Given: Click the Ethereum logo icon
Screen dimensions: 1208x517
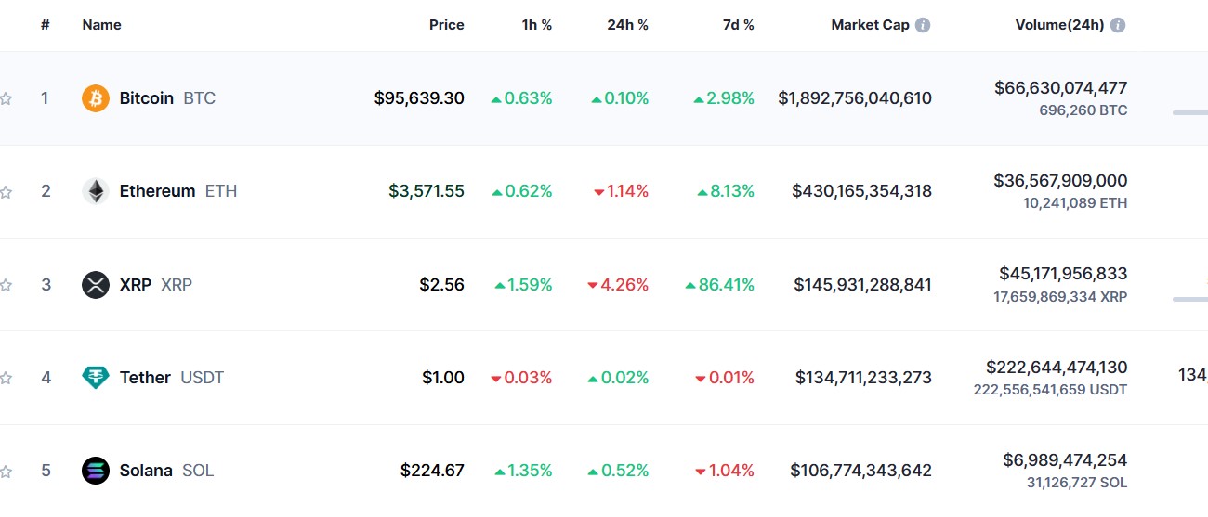Looking at the screenshot, I should (96, 191).
